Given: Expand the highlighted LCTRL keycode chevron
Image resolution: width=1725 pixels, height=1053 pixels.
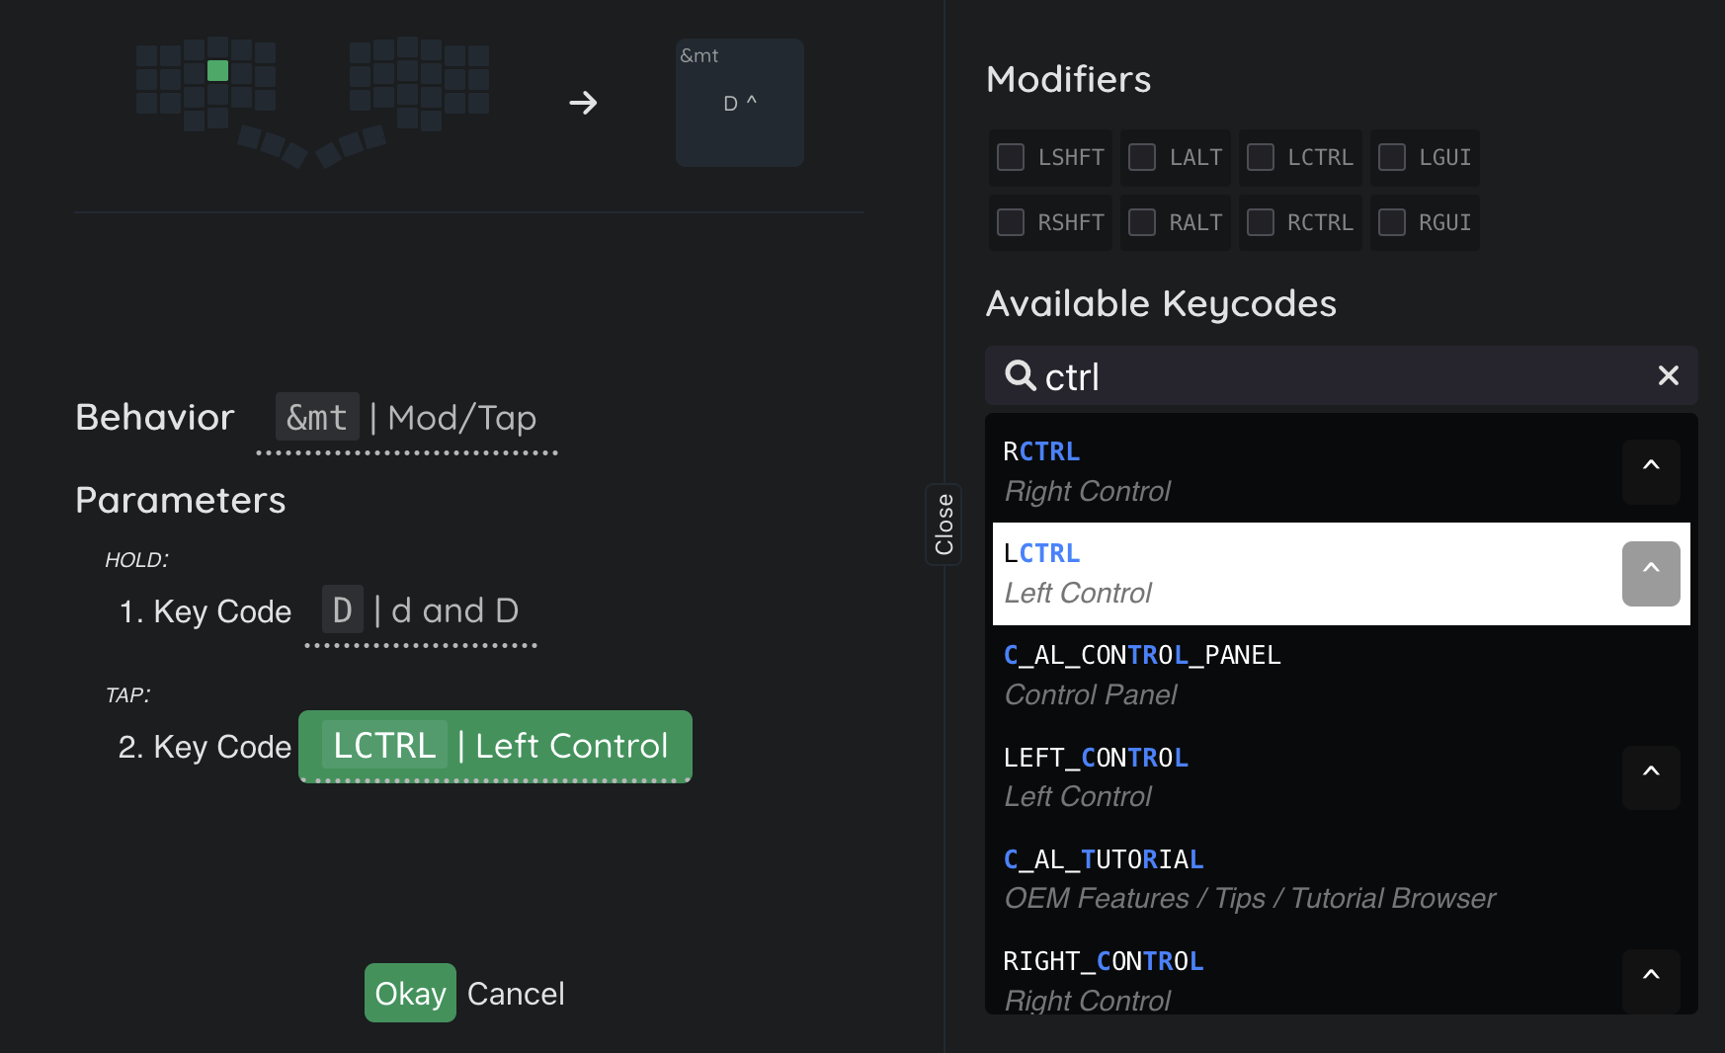Looking at the screenshot, I should pos(1650,573).
